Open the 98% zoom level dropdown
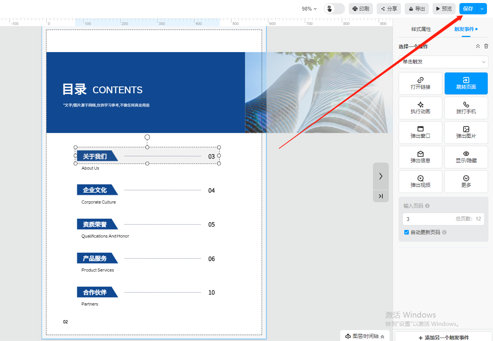493x341 pixels. (309, 9)
